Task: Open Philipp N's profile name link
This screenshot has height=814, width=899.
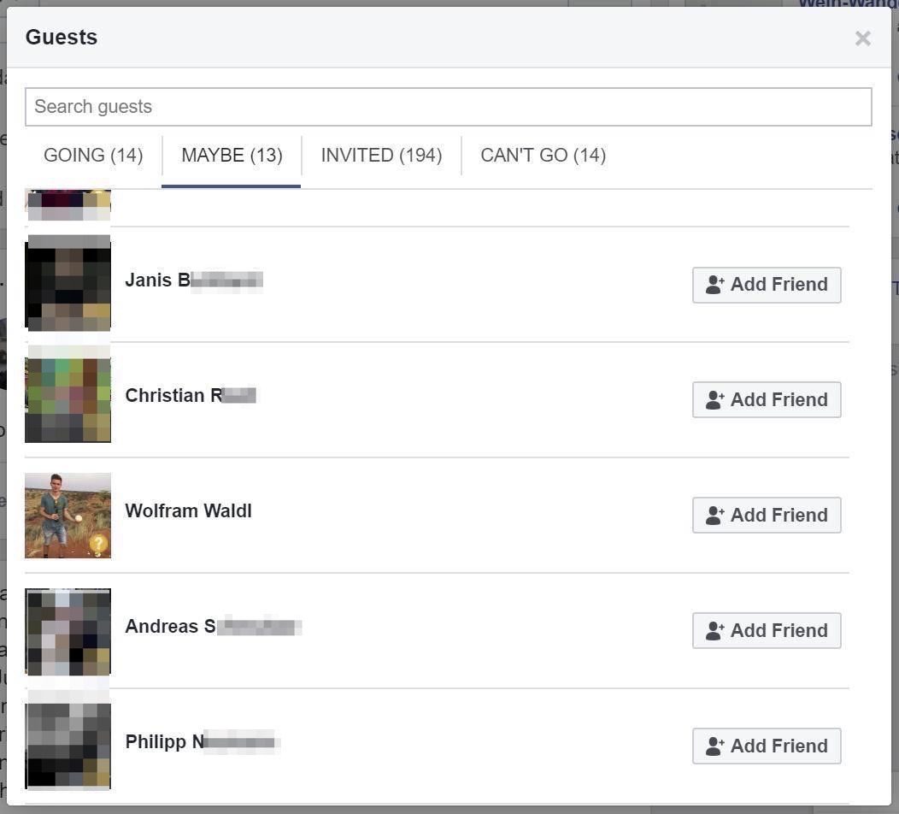Action: coord(203,741)
